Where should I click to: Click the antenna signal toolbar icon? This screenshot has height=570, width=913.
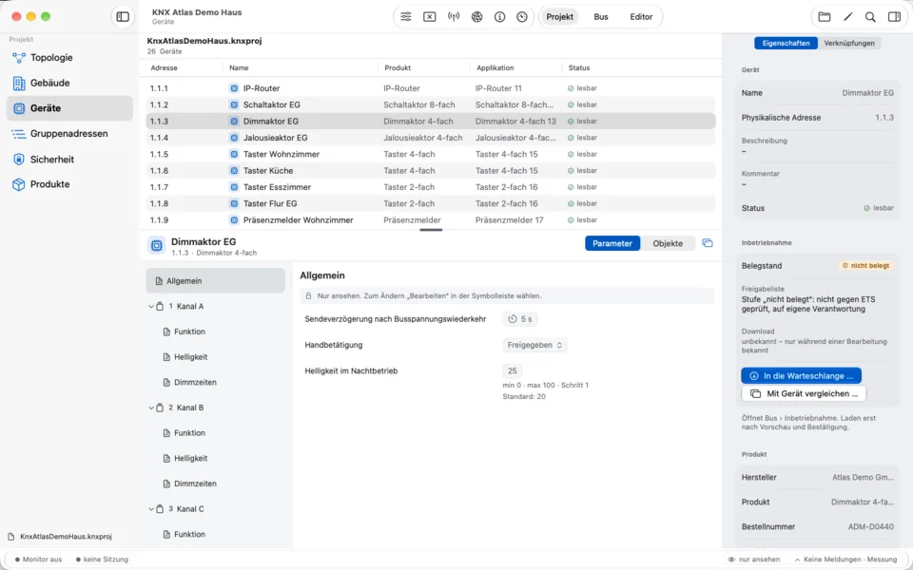pyautogui.click(x=454, y=17)
